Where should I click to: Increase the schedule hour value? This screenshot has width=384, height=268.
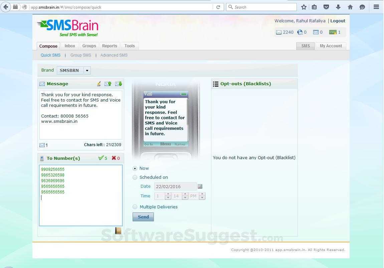coord(168,194)
